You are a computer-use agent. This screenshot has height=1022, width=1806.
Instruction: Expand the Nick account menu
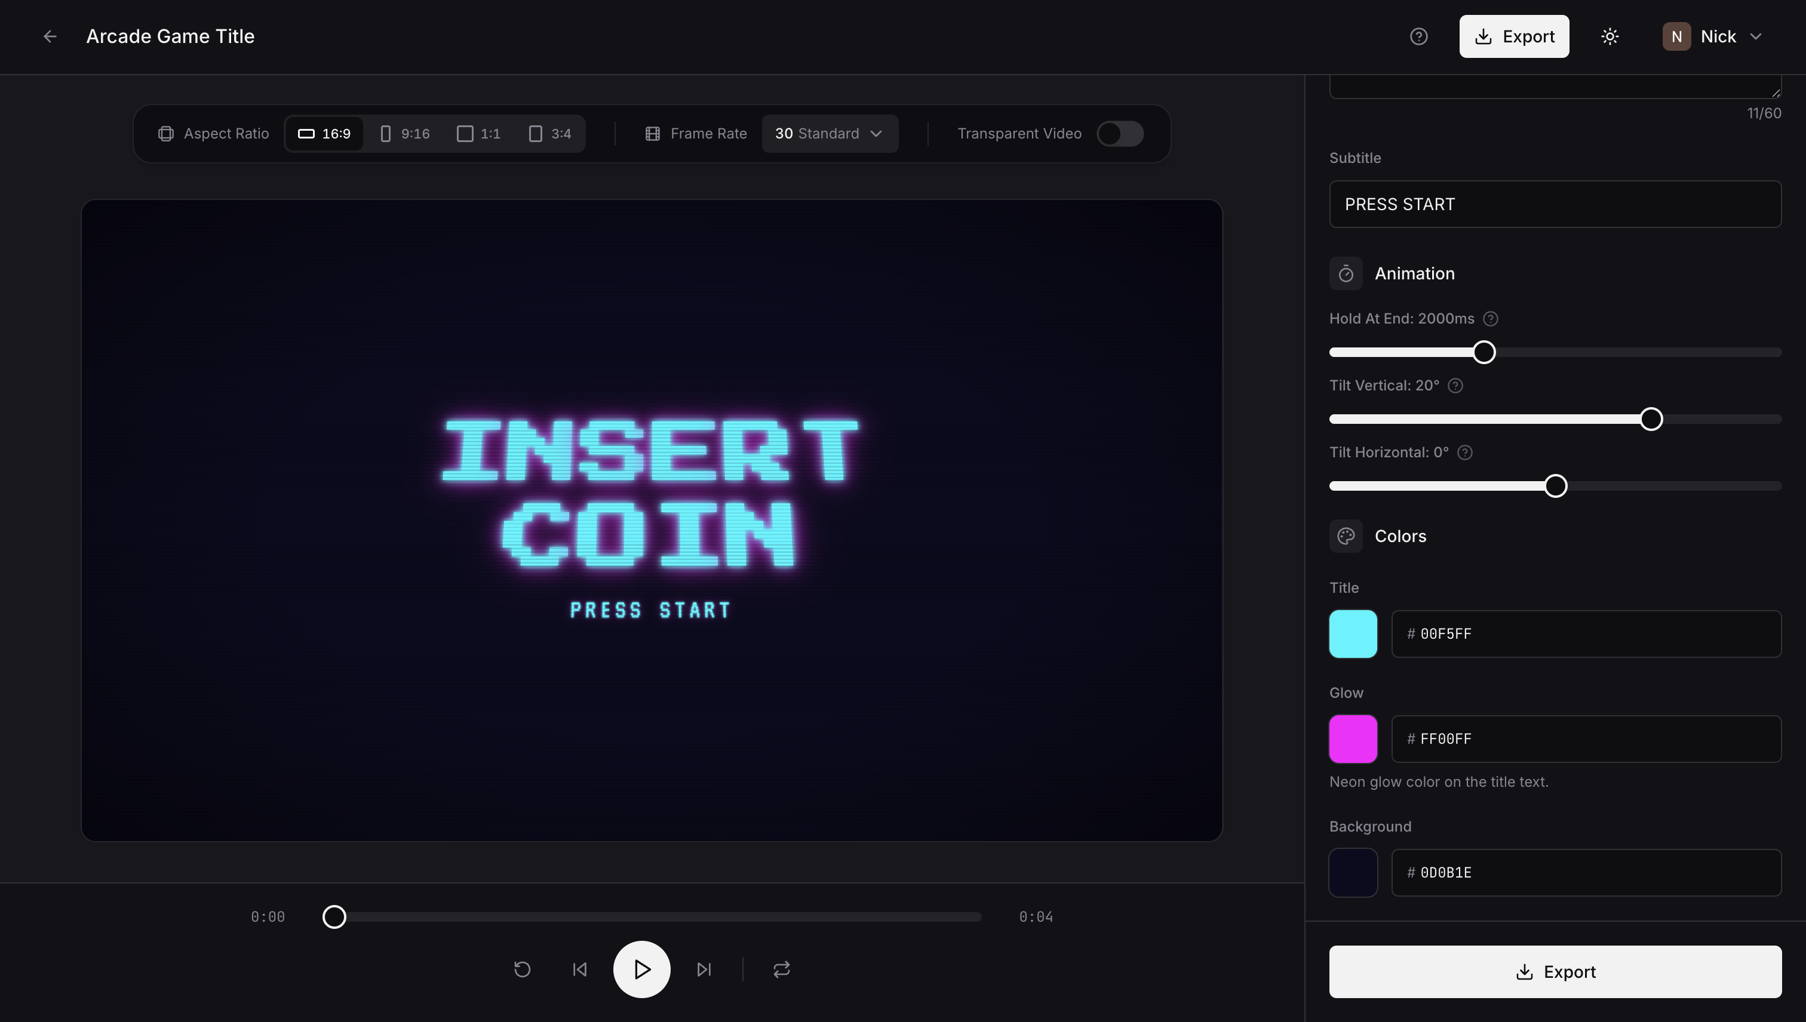[1712, 36]
